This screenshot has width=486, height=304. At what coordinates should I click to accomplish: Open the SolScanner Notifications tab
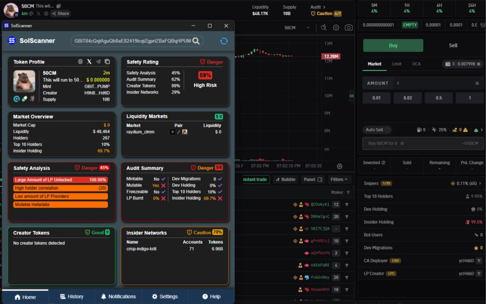(118, 297)
